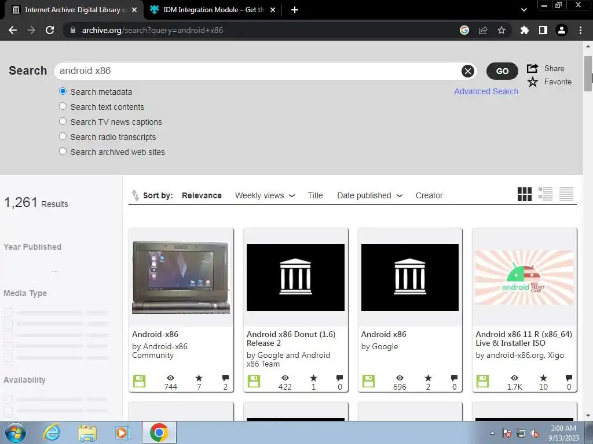Show hidden system tray icons
The image size is (593, 444).
tap(492, 434)
